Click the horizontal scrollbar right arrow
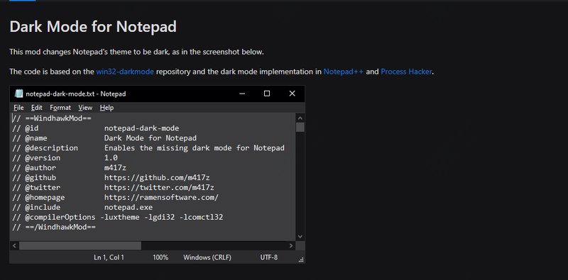Image resolution: width=568 pixels, height=280 pixels. [x=291, y=246]
